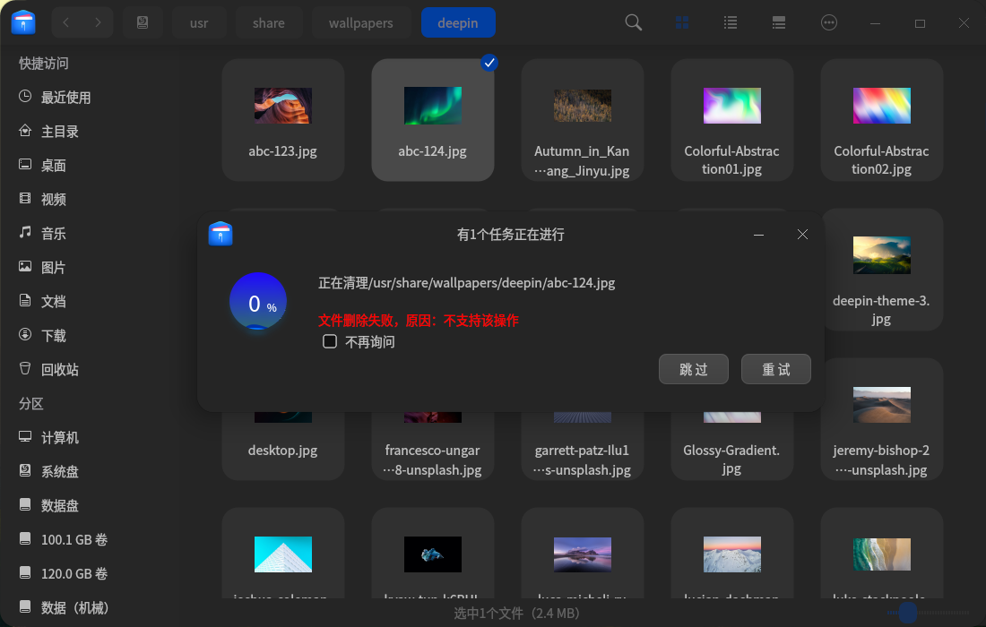The height and width of the screenshot is (627, 986).
Task: Open the more options menu icon
Action: pos(828,22)
